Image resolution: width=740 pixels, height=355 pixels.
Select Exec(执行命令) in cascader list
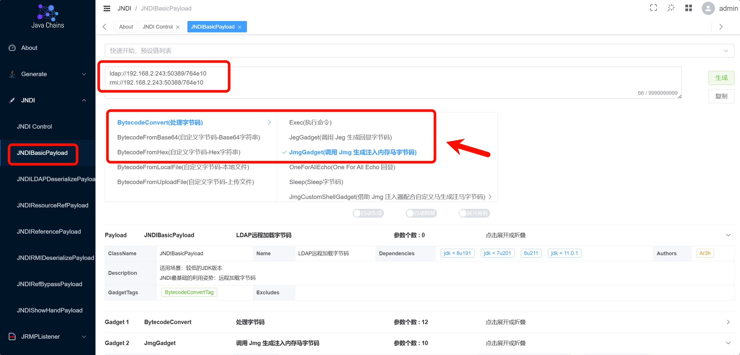tap(310, 123)
